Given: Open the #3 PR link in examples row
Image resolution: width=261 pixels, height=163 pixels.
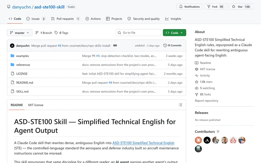Looking at the screenshot, I should tap(98, 56).
